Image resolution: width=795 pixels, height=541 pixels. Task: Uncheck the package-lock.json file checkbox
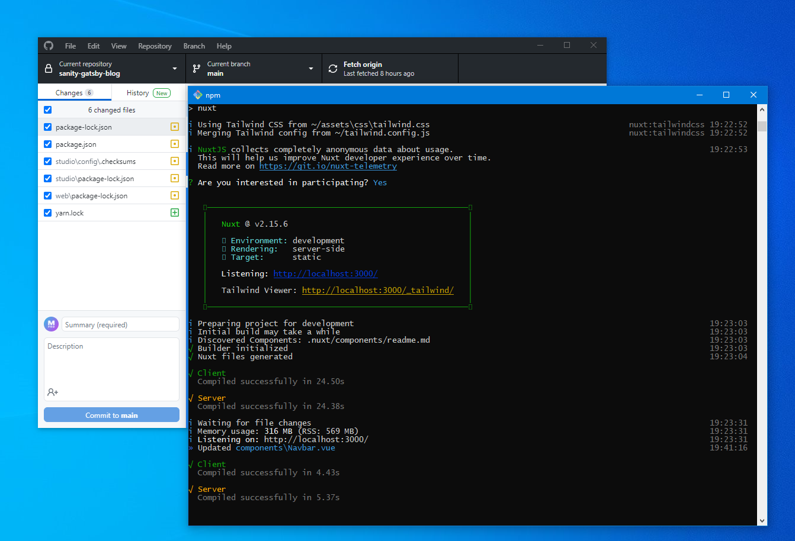pyautogui.click(x=48, y=127)
